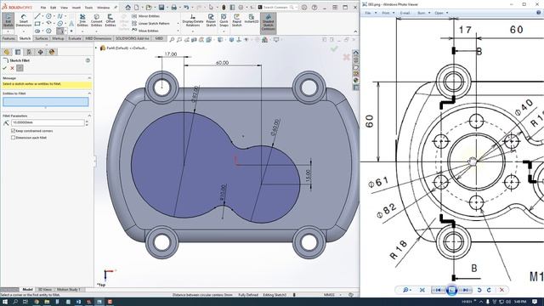Click the Sketch Fillet help icon

coord(88,60)
